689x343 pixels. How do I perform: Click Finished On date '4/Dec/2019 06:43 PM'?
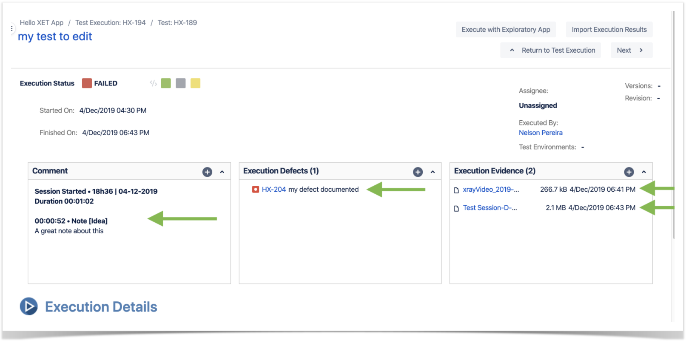pyautogui.click(x=116, y=133)
